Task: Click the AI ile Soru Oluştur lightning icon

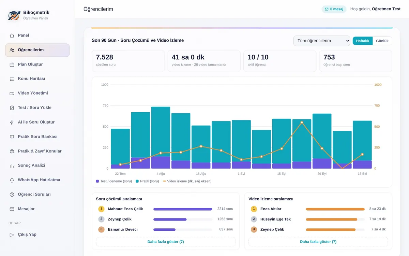Action: 12,122
